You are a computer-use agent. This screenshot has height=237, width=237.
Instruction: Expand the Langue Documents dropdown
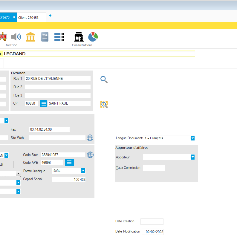point(192,138)
